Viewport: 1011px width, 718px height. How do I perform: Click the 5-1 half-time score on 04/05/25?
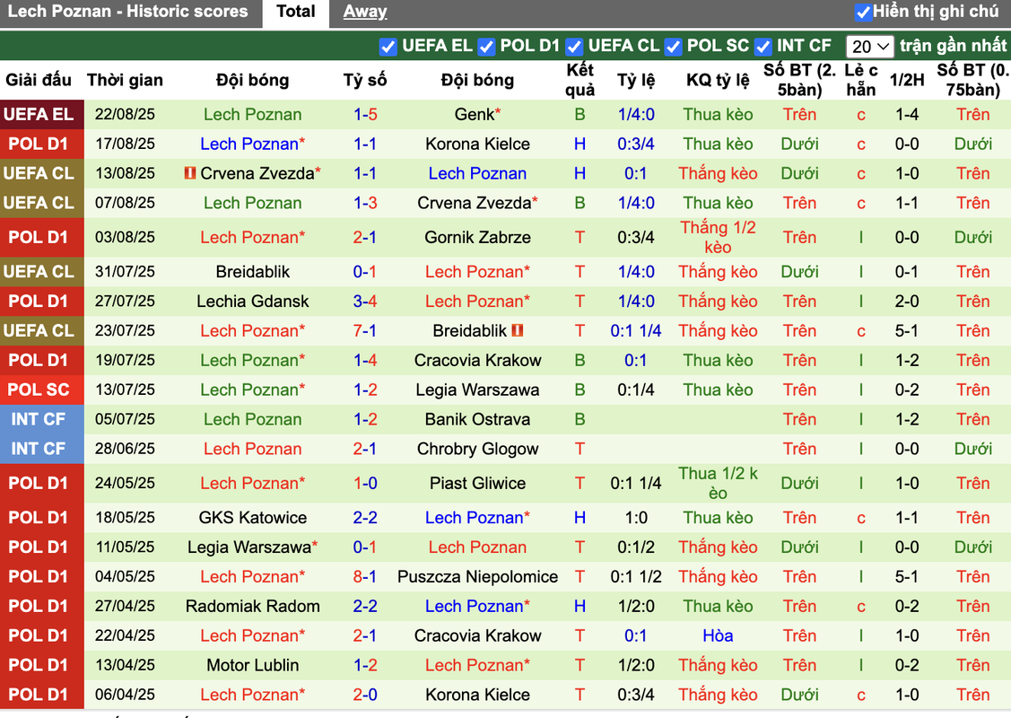[907, 577]
